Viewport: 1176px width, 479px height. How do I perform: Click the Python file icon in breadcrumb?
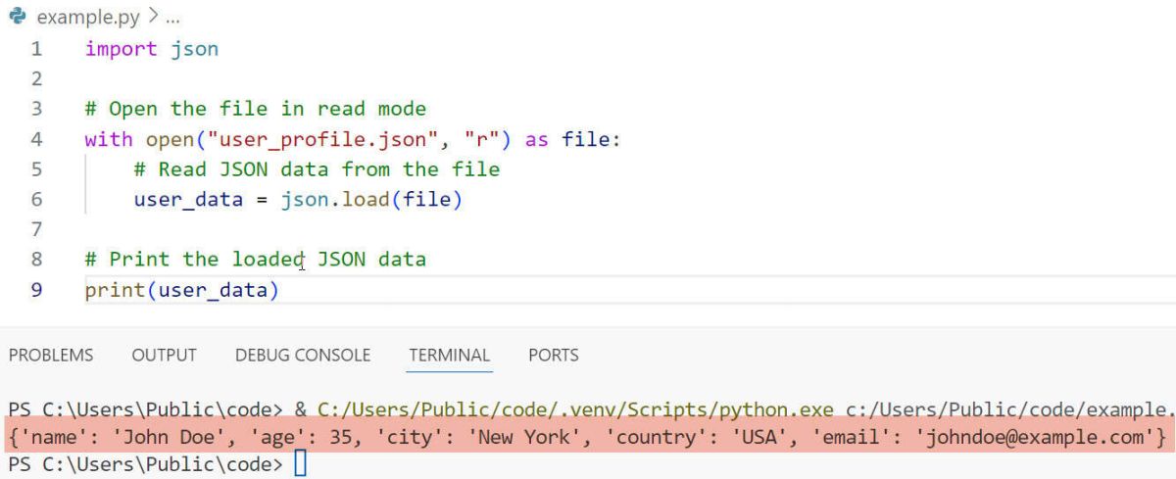coord(18,18)
